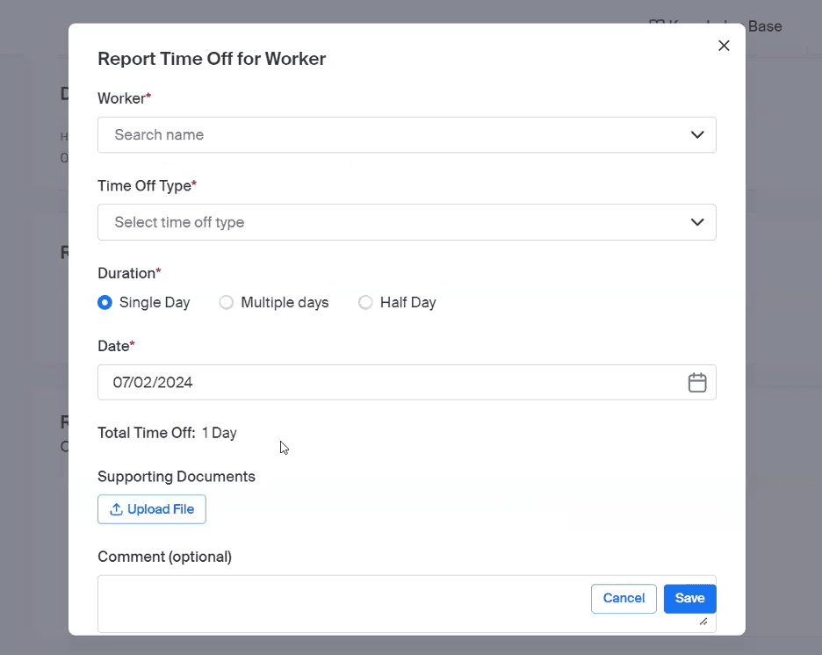The image size is (822, 655).
Task: Click the Multiple days label text
Action: 285,303
